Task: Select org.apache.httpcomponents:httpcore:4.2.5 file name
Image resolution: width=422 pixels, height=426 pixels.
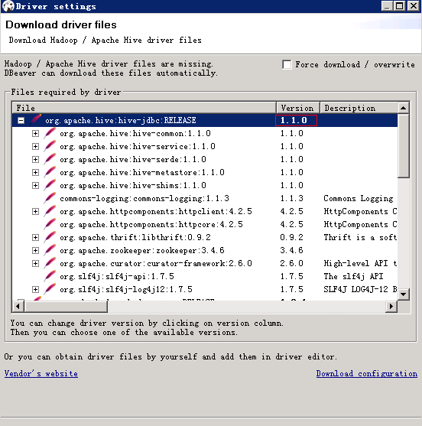Action: coord(151,224)
